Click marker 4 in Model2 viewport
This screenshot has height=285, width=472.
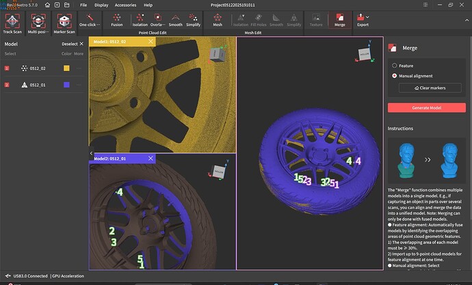[x=120, y=192]
